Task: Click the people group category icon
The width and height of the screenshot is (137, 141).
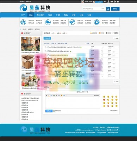Action: point(23,22)
